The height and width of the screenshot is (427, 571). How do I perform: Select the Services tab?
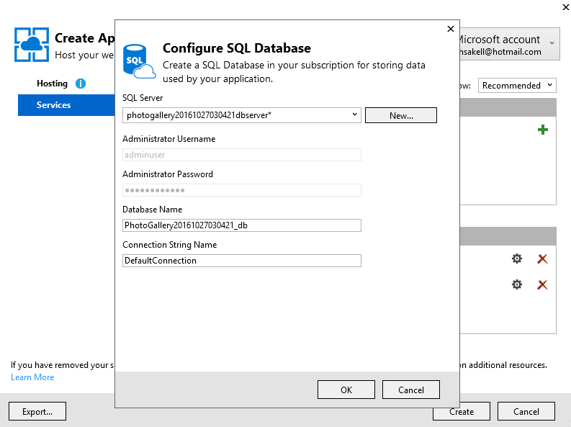pyautogui.click(x=54, y=105)
